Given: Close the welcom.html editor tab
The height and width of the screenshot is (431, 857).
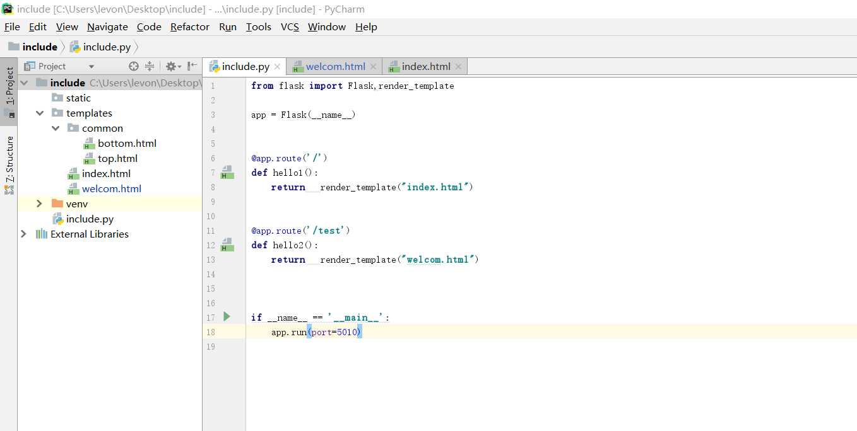Looking at the screenshot, I should pos(373,66).
